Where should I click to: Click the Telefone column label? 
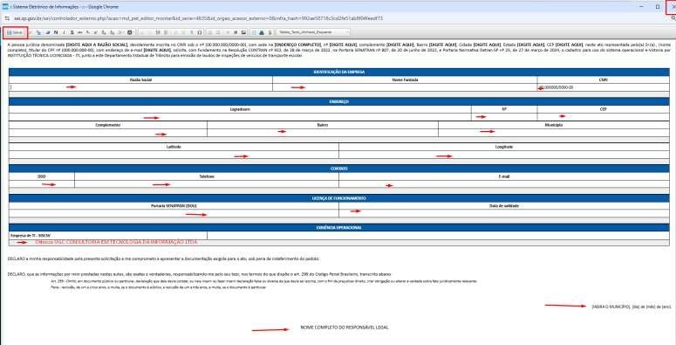[207, 176]
